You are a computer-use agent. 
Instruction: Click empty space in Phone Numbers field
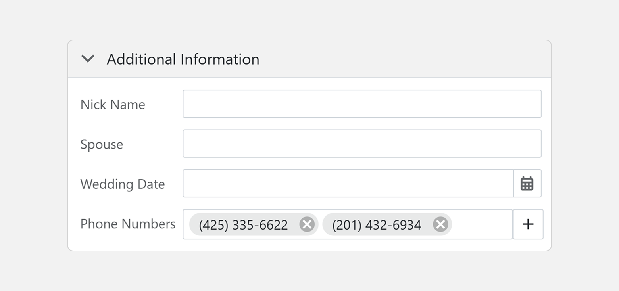click(x=482, y=224)
